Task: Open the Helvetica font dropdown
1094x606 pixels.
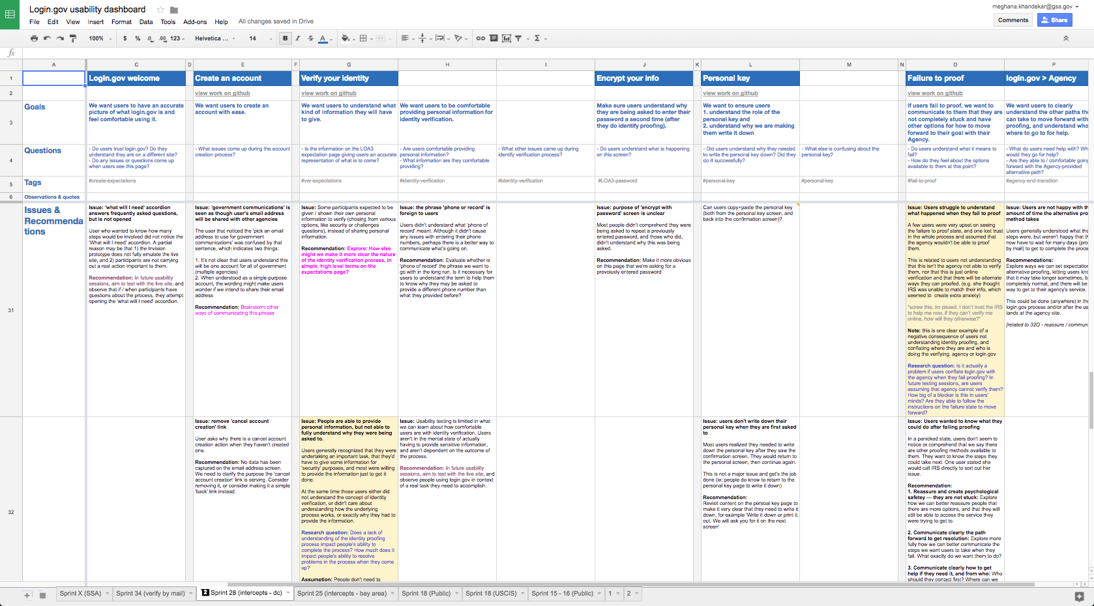Action: tap(214, 38)
